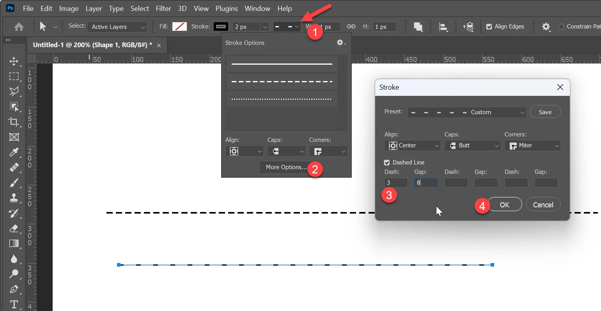Expand the toolbar double-arrow
This screenshot has width=601, height=311.
point(8,40)
